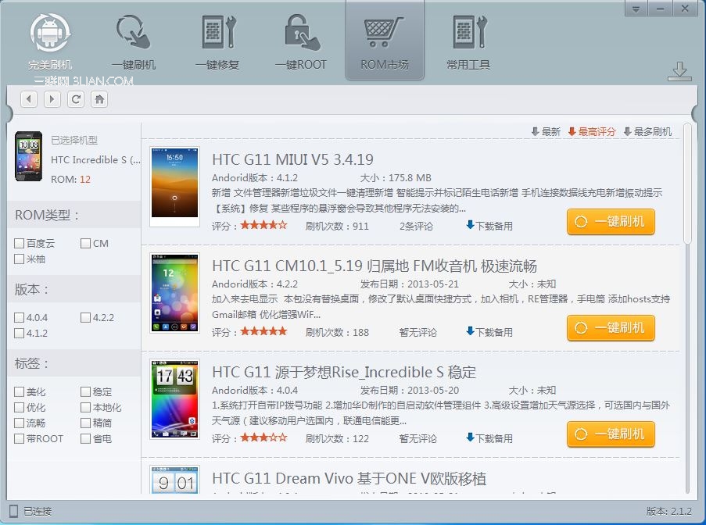Select the HTC Incredible S model name
The image size is (706, 525).
point(95,159)
